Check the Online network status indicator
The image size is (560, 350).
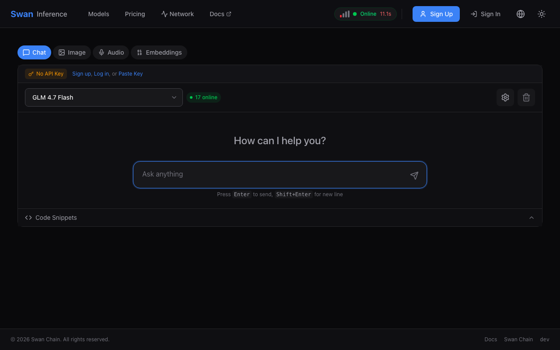point(365,14)
